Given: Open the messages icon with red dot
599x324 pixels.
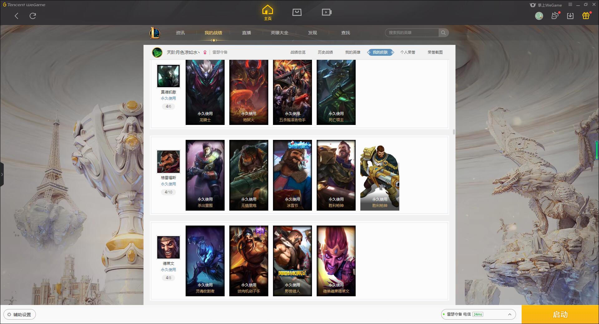Looking at the screenshot, I should tap(555, 16).
